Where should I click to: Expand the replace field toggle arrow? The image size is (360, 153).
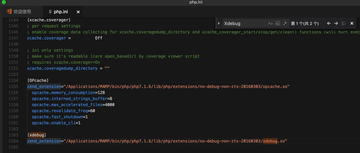tap(219, 24)
